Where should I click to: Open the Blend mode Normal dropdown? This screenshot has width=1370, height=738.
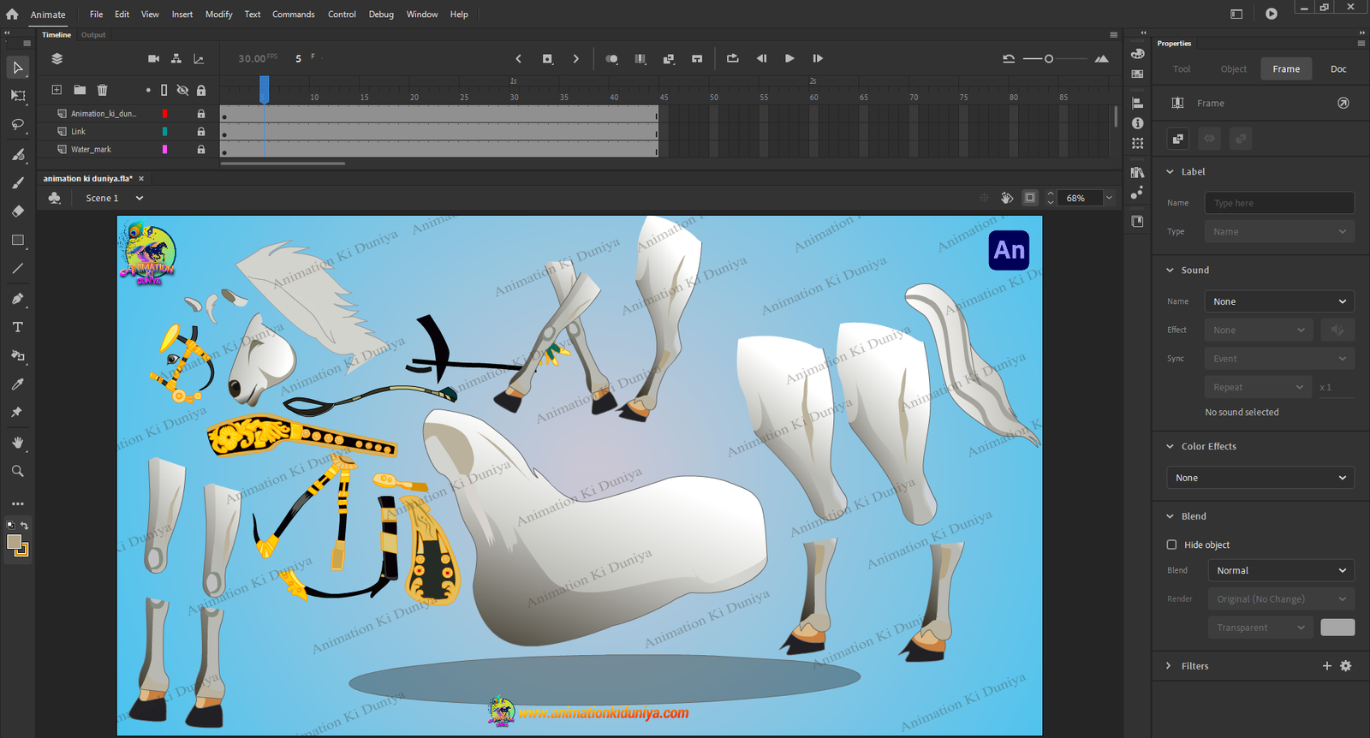coord(1281,570)
